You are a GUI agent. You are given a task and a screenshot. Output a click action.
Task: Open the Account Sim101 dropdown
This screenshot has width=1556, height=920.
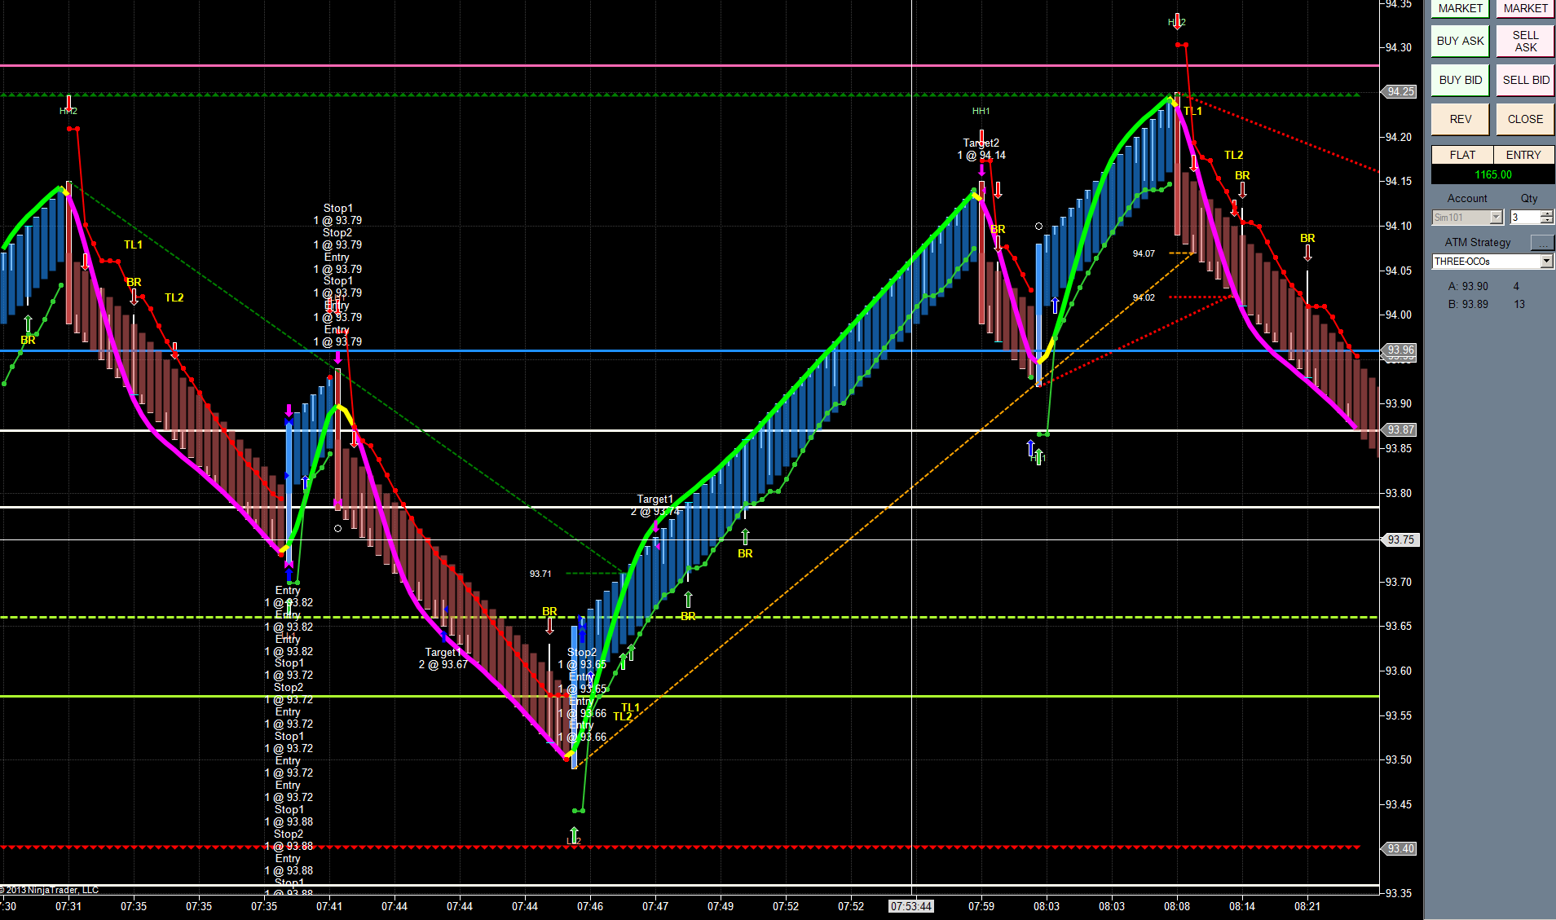[1496, 218]
